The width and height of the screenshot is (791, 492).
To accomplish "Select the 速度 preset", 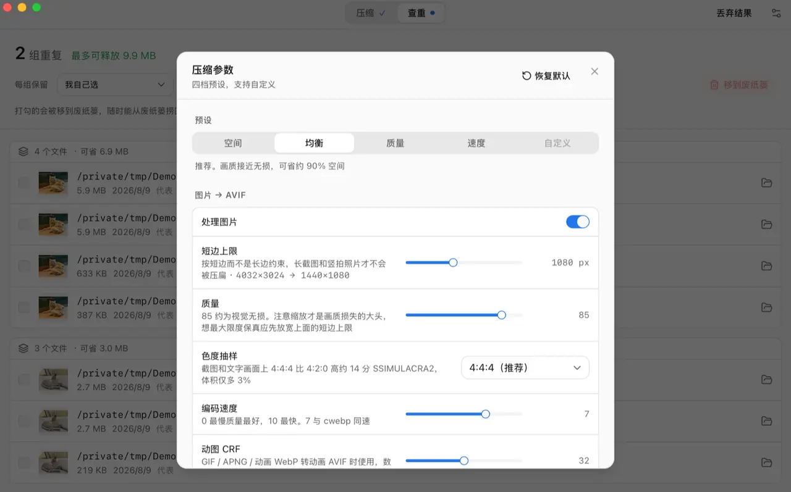I will 476,143.
